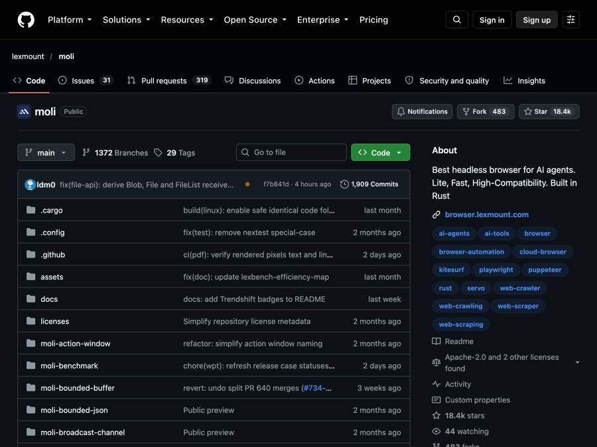The image size is (597, 447).
Task: Click the orange commit status dot
Action: [247, 184]
